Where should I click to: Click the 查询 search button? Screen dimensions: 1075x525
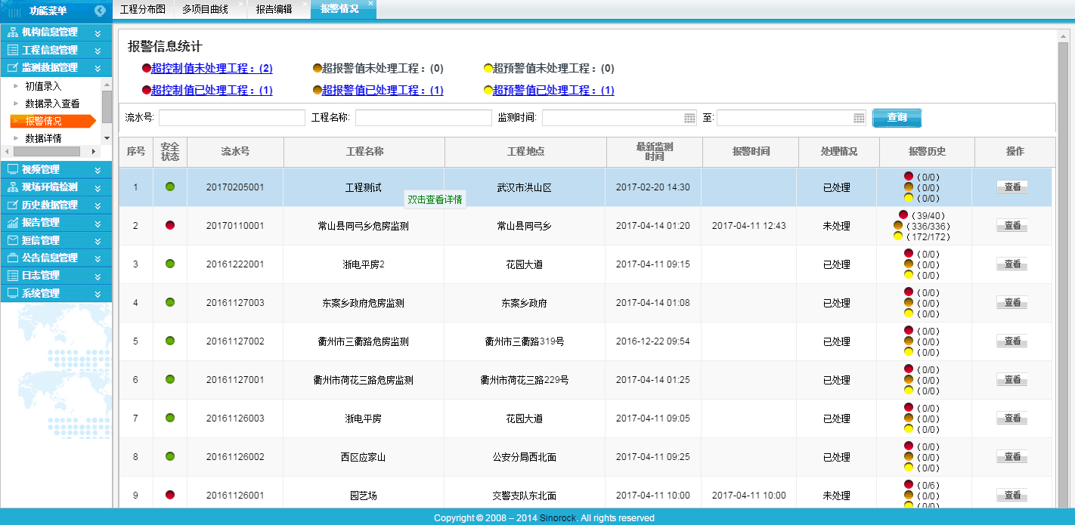click(897, 118)
